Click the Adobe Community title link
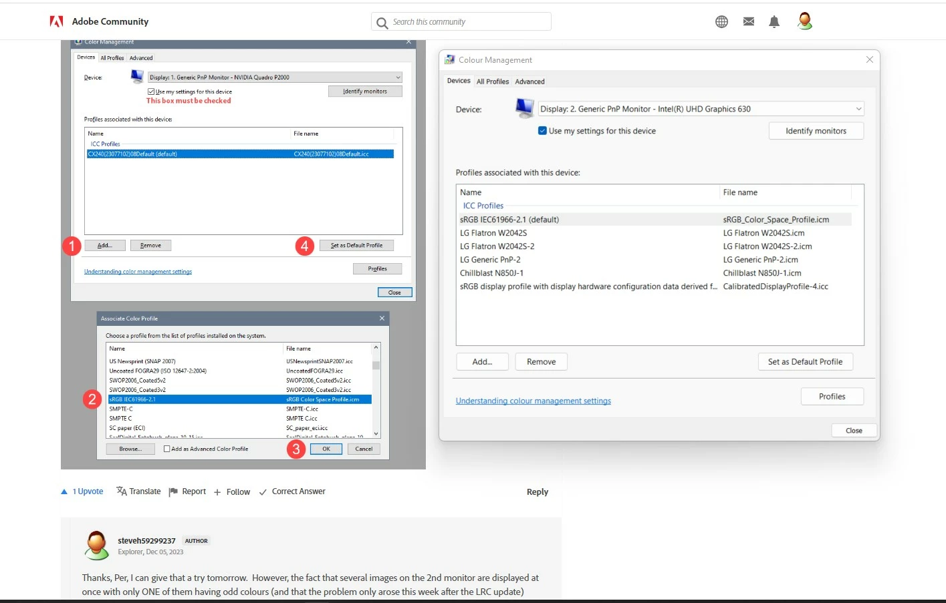The width and height of the screenshot is (946, 603). point(110,21)
